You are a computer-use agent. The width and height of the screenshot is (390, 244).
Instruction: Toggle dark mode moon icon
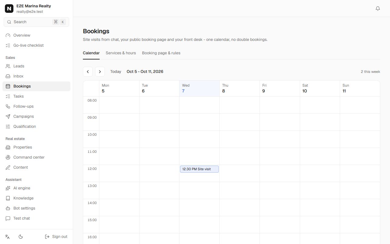point(21,237)
